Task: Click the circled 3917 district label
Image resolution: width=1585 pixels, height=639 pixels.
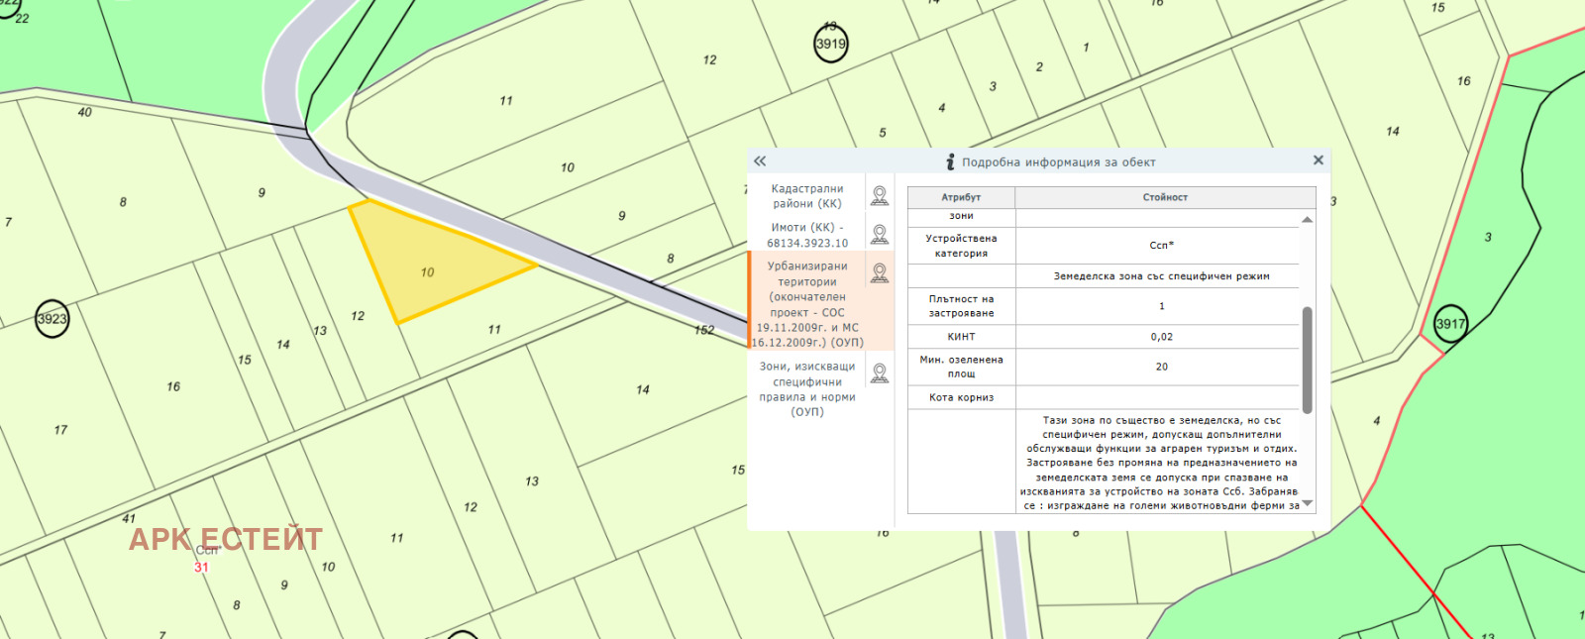Action: coord(1450,324)
